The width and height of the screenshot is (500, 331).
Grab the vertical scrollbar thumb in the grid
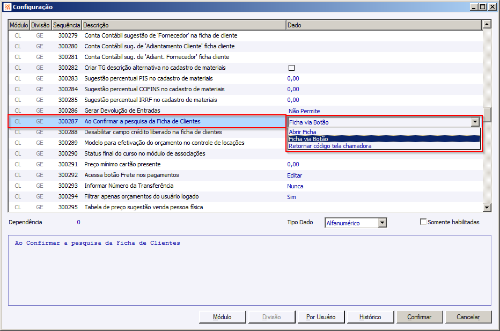(x=487, y=114)
